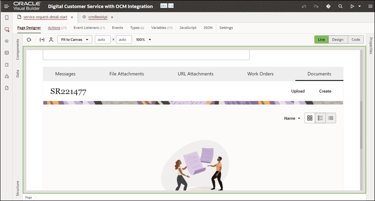Click the canvas width auto field

103,40
